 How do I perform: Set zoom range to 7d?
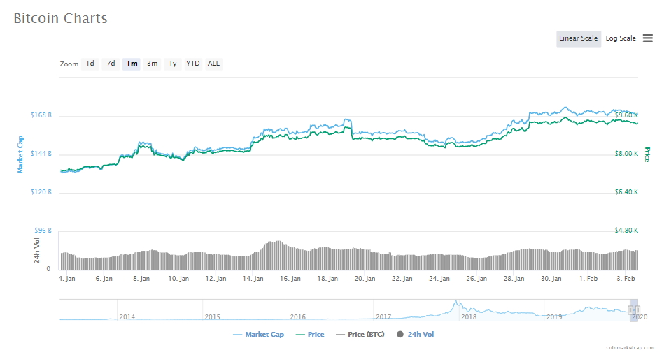click(x=111, y=64)
